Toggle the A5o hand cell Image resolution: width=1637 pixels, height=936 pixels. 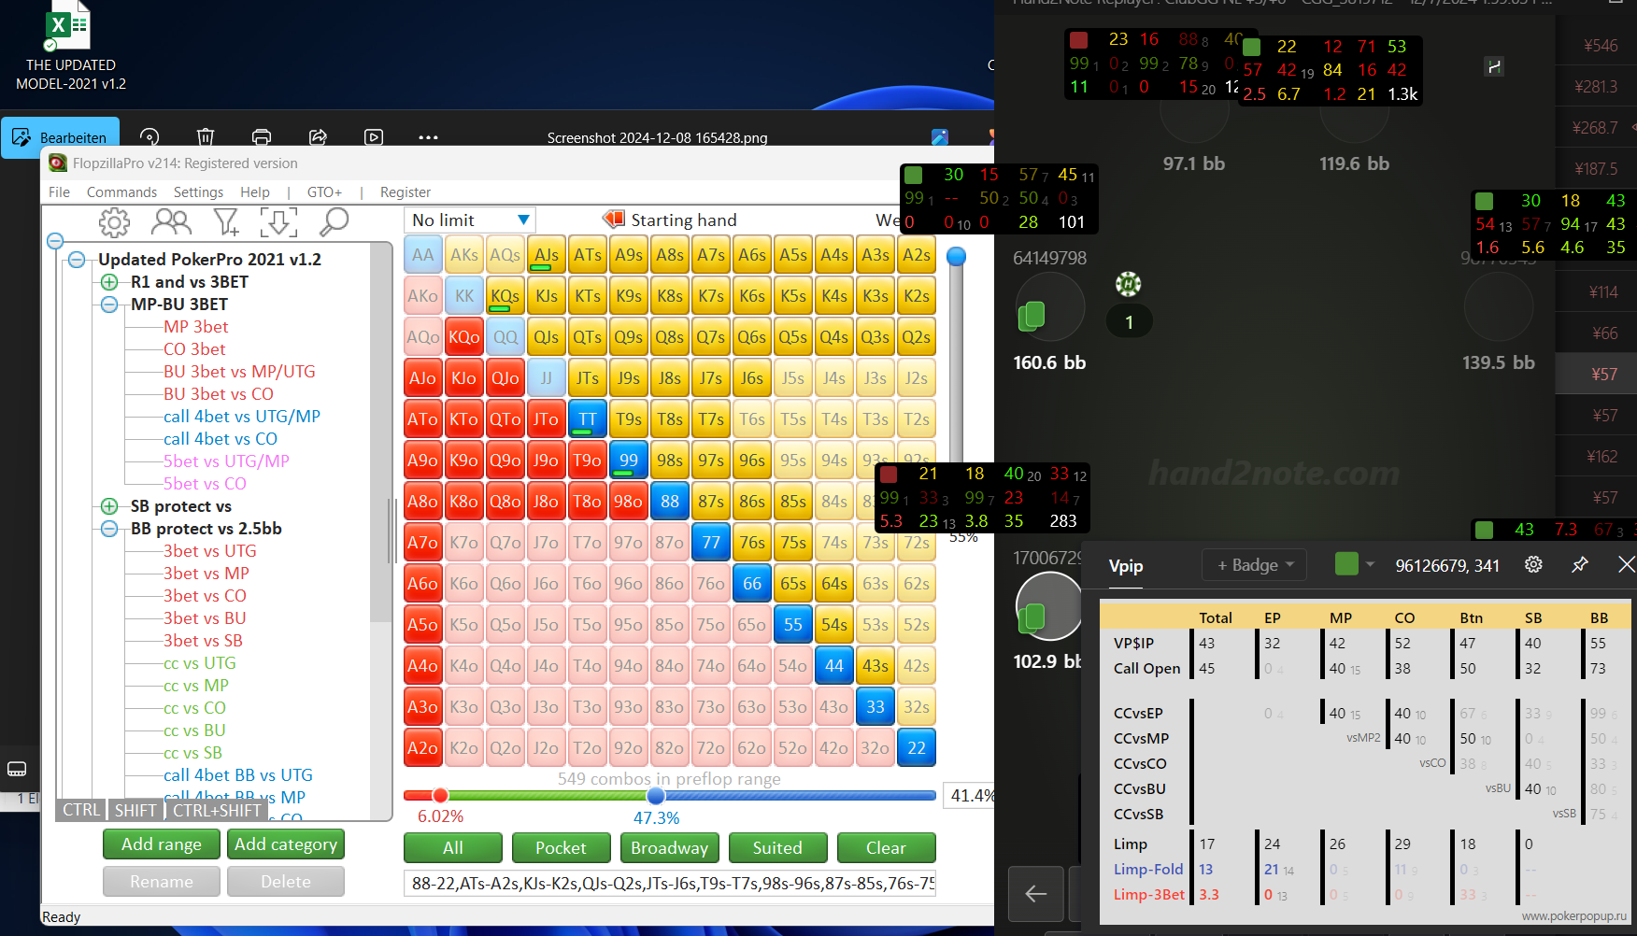click(422, 625)
